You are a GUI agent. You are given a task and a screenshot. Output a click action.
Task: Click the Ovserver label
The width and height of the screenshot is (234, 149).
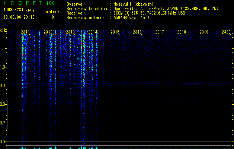click(x=76, y=4)
